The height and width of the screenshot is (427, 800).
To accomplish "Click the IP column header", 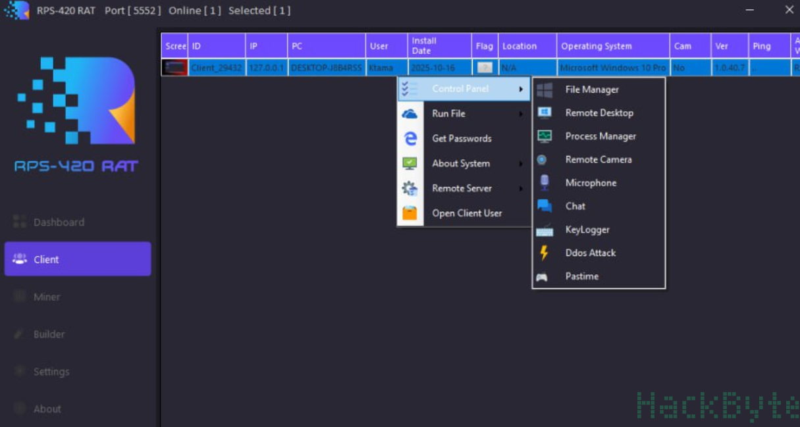I will click(x=267, y=46).
